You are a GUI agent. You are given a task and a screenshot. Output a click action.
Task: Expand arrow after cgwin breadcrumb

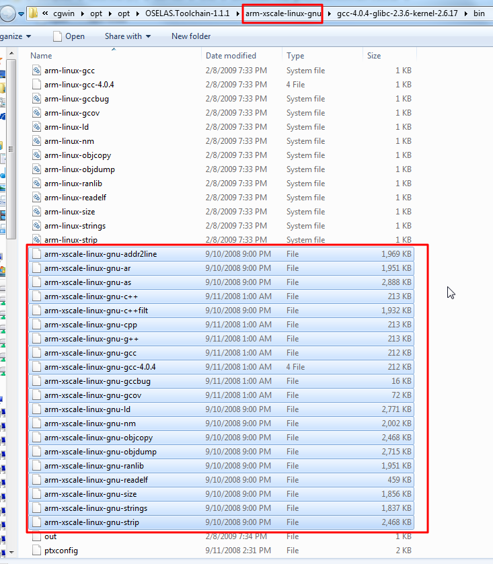pos(83,13)
